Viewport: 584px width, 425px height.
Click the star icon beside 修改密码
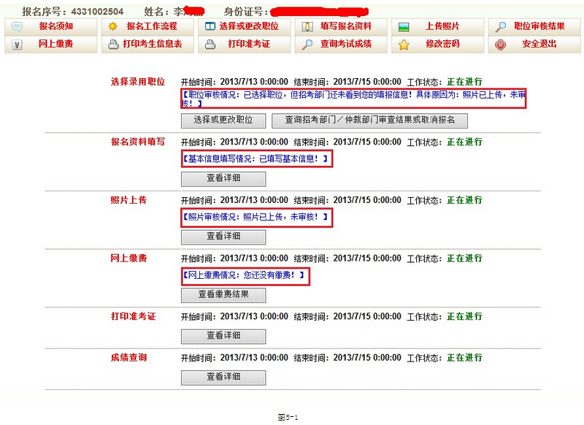pyautogui.click(x=404, y=44)
